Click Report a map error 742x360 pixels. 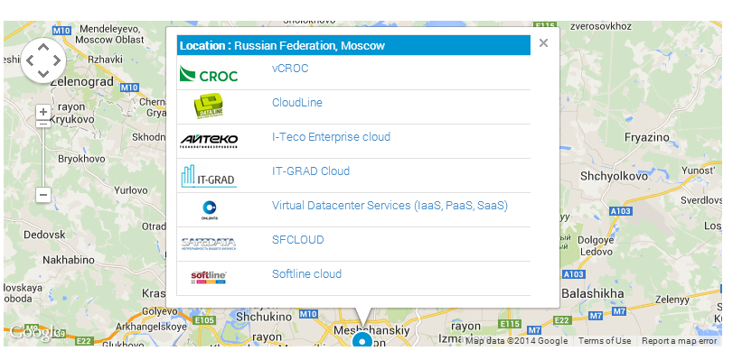pos(679,341)
